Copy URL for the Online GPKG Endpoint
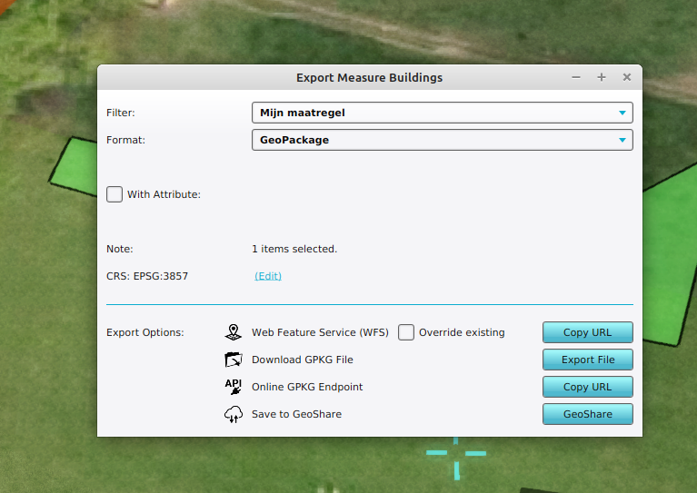This screenshot has height=493, width=697. click(588, 387)
